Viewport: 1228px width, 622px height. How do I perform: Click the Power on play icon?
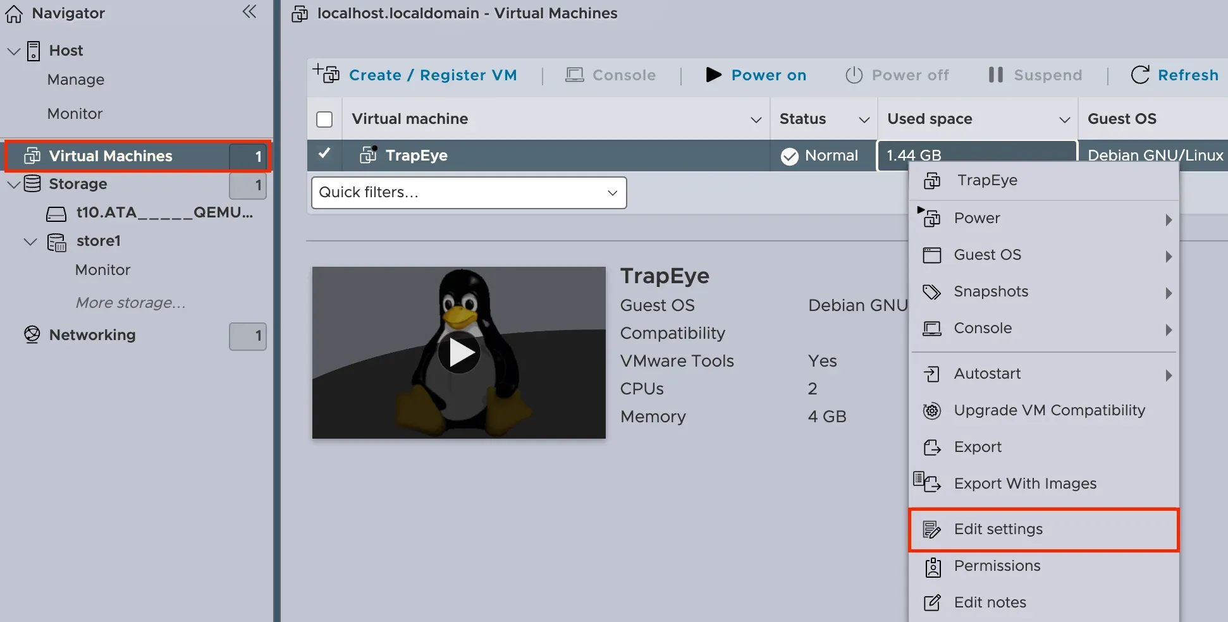713,75
